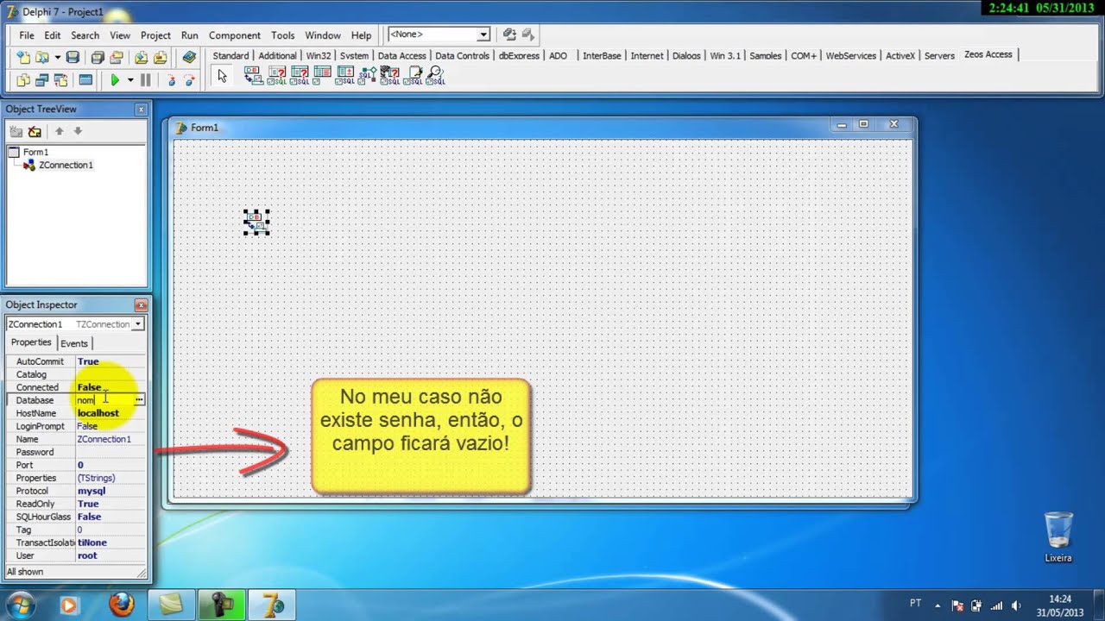Click the ReadOnly property value True
Screen dimensions: 1105x621
point(88,504)
